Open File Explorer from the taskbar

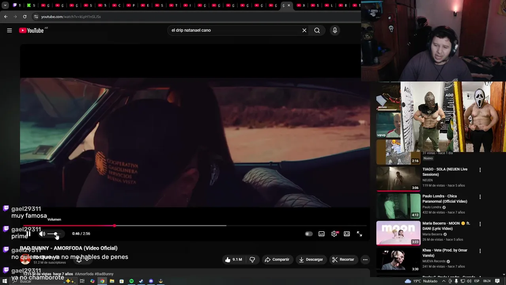pyautogui.click(x=112, y=281)
